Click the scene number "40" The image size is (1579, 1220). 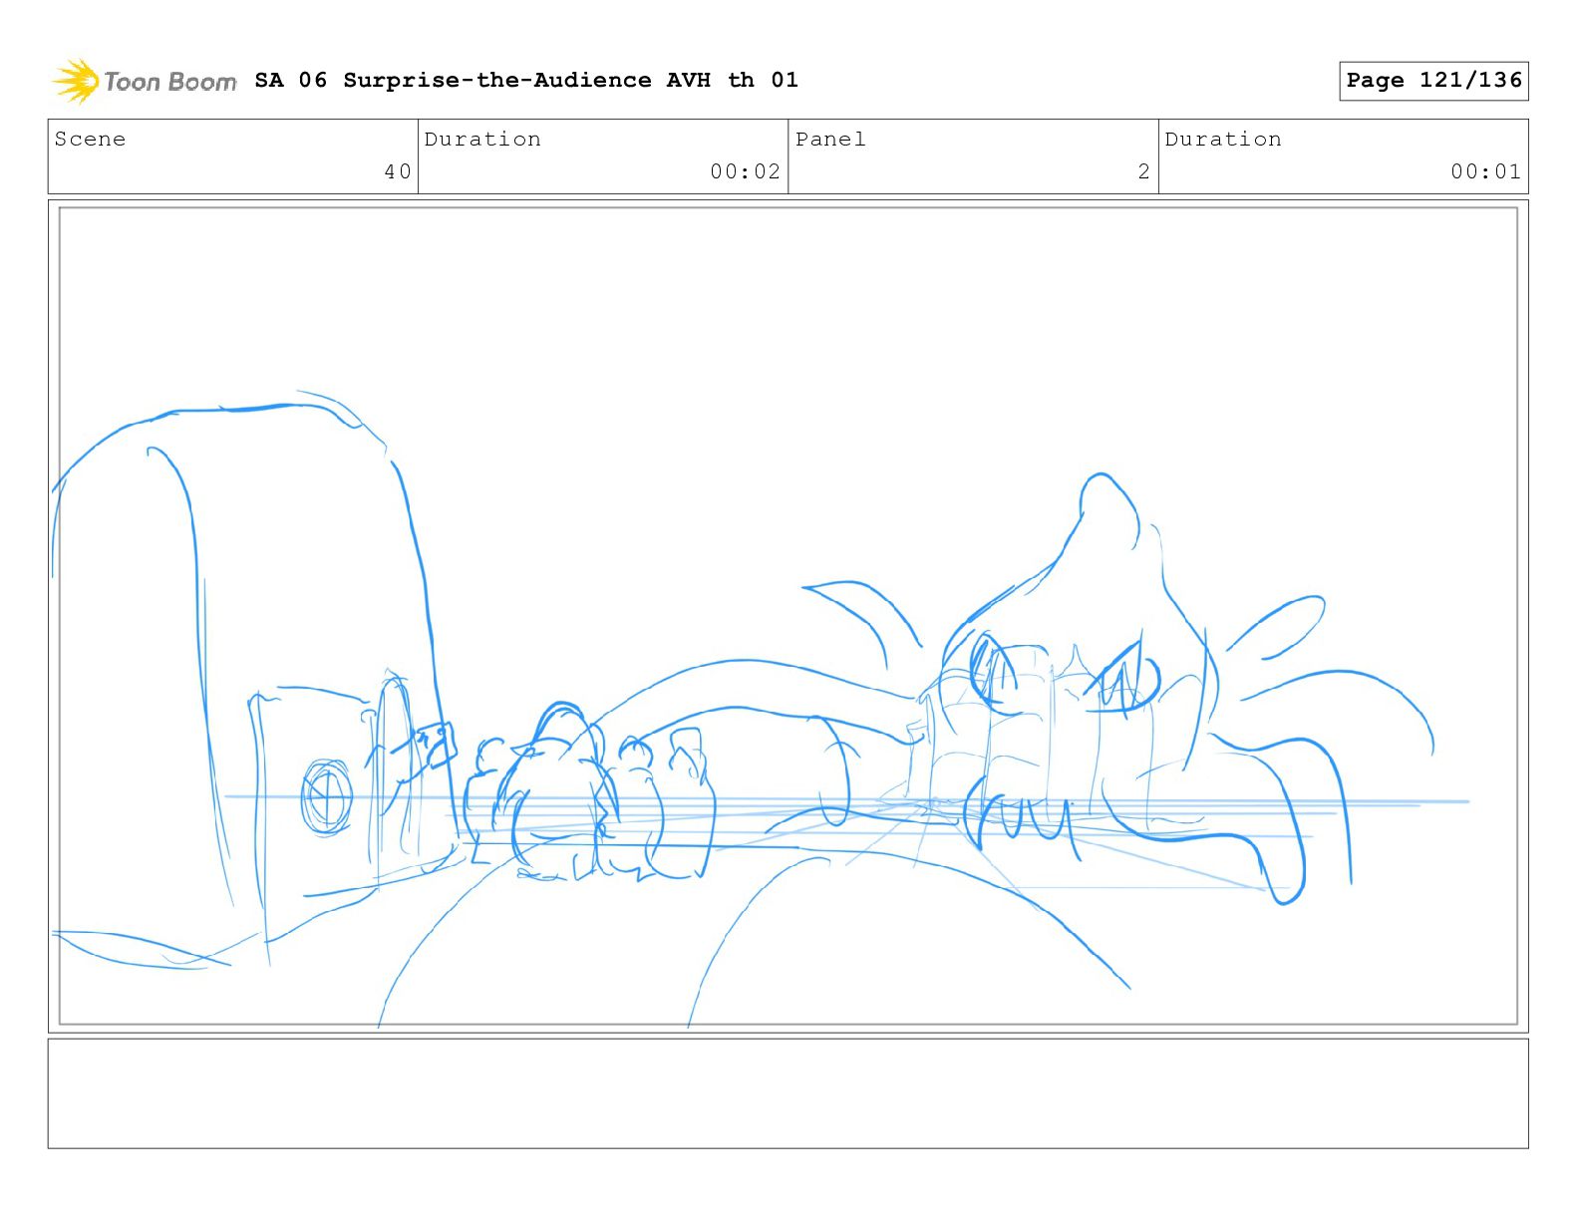[398, 171]
